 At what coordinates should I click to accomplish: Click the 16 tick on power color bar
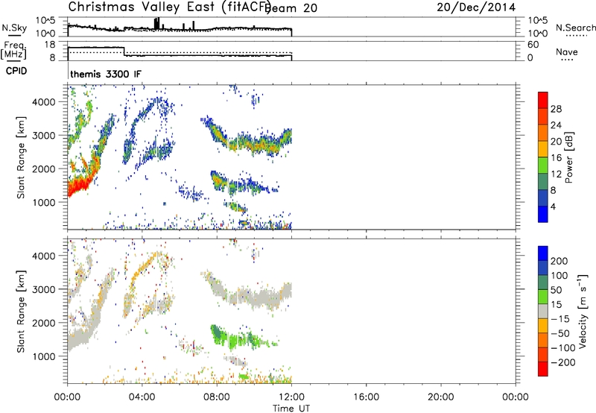(556, 157)
